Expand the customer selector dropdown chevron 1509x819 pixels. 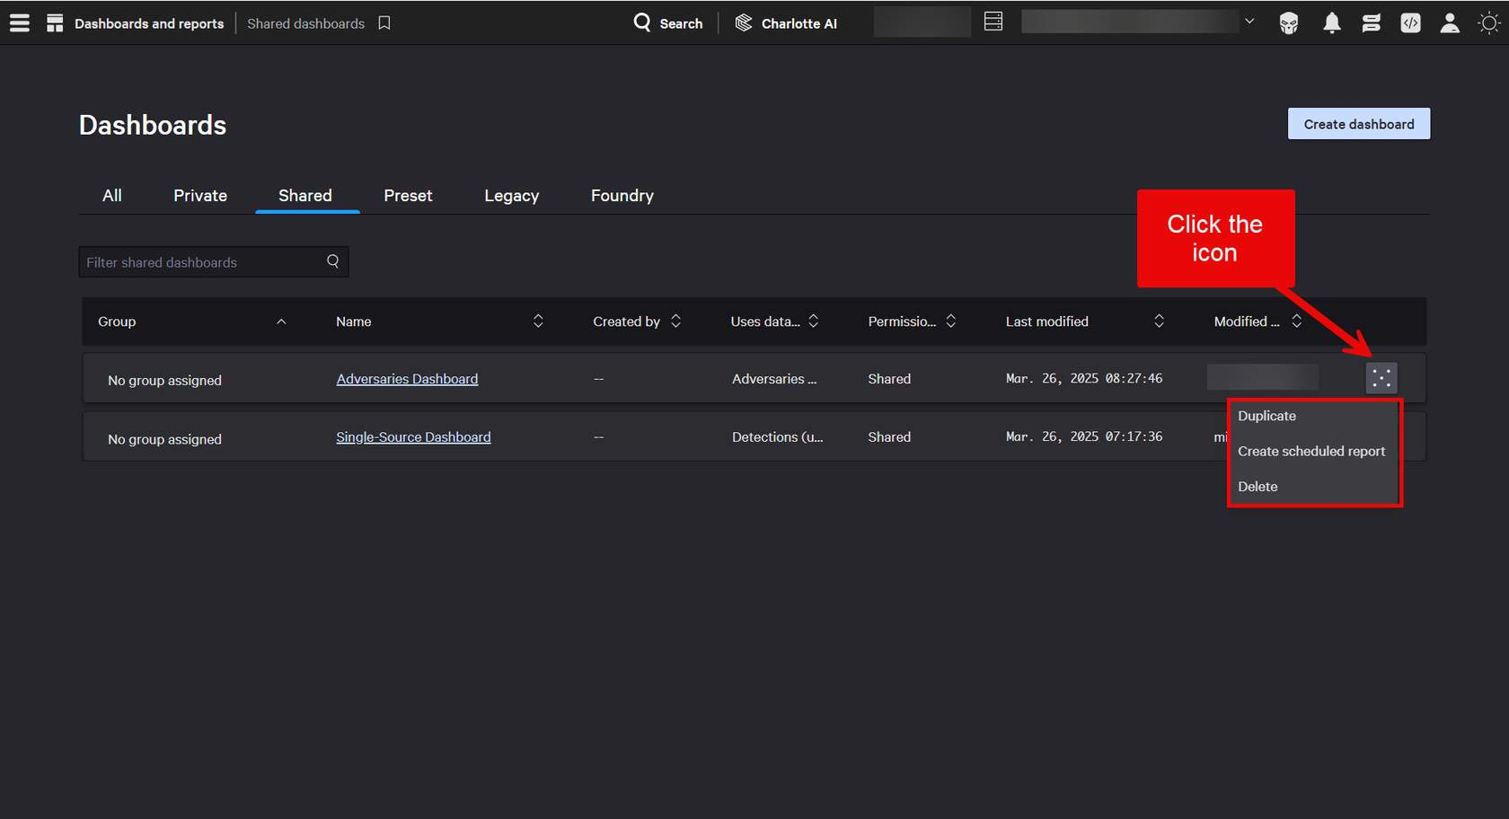click(1249, 22)
